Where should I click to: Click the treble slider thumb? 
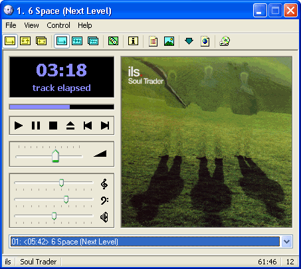62,183
